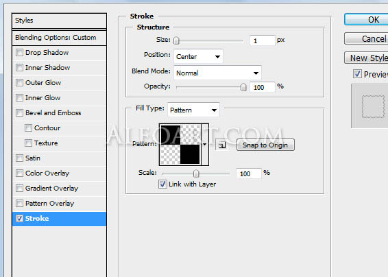This screenshot has height=277, width=388.
Task: Open the Position dropdown
Action: 198,56
